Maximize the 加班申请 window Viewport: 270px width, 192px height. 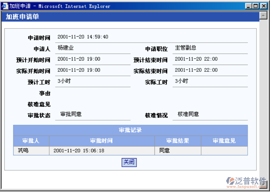tap(256, 6)
